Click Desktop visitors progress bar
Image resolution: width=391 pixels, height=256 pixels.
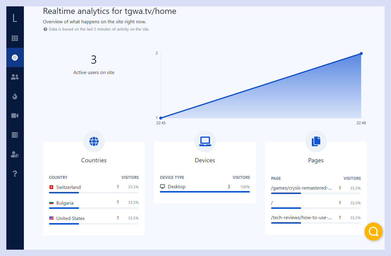pos(205,192)
